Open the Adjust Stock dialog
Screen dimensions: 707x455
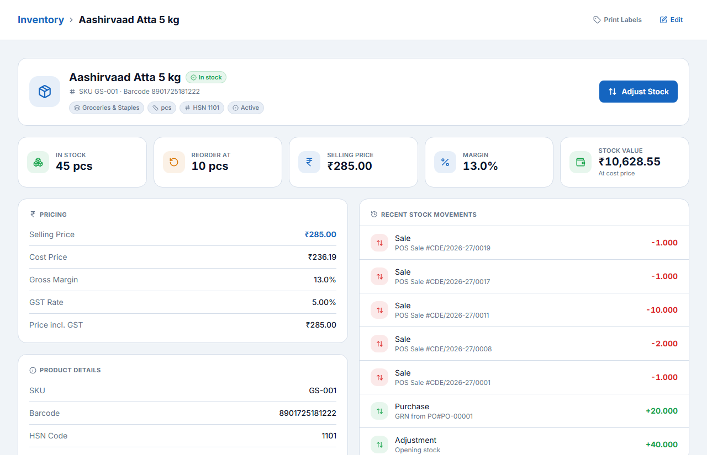(639, 92)
